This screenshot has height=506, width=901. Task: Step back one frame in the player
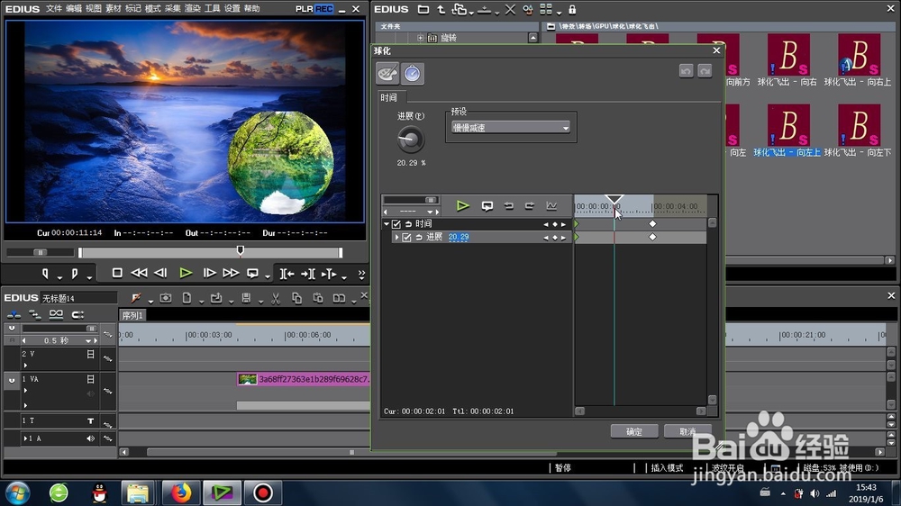pos(161,274)
